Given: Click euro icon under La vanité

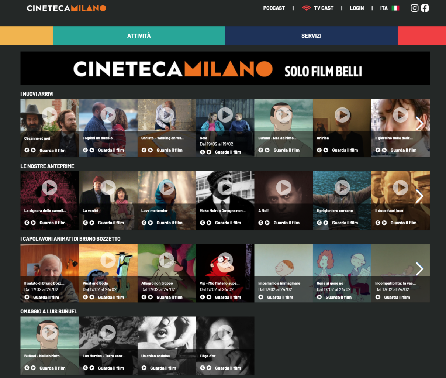Looking at the screenshot, I should pyautogui.click(x=85, y=223).
